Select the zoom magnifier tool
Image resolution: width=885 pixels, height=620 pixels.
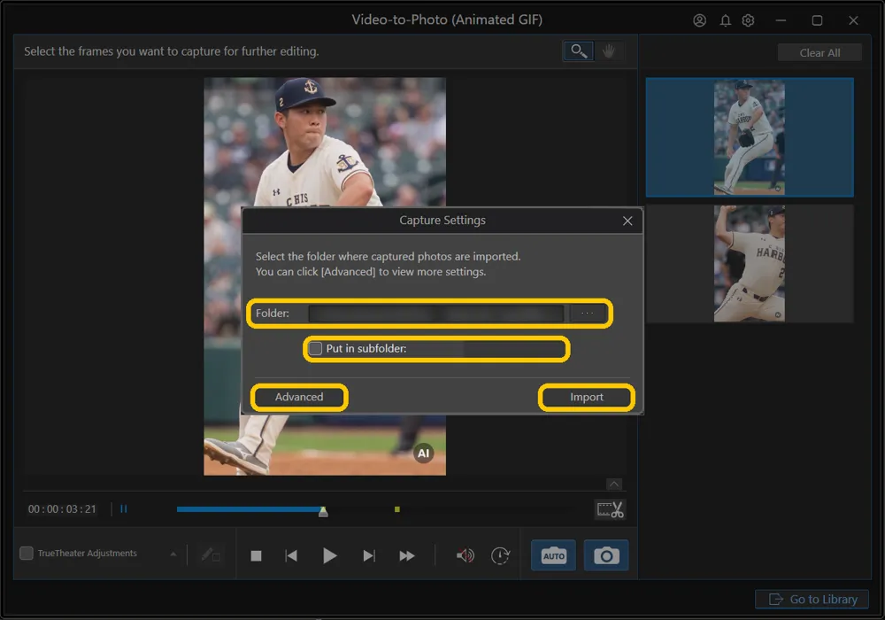(578, 51)
